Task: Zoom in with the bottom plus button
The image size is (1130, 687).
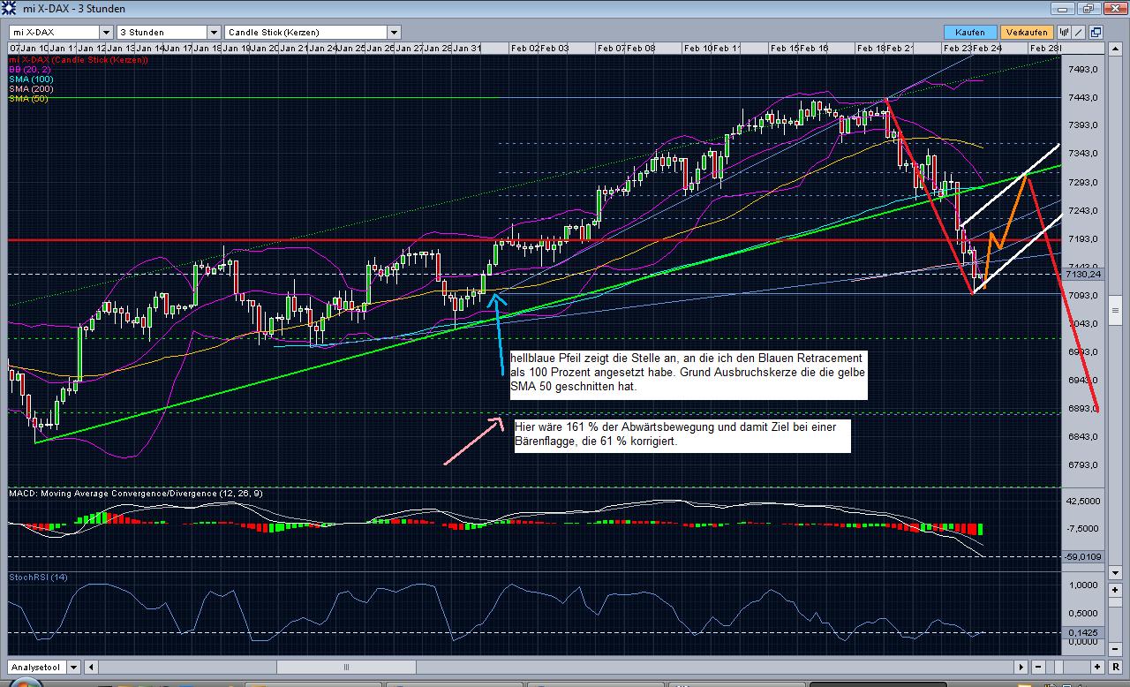Action: point(1097,667)
